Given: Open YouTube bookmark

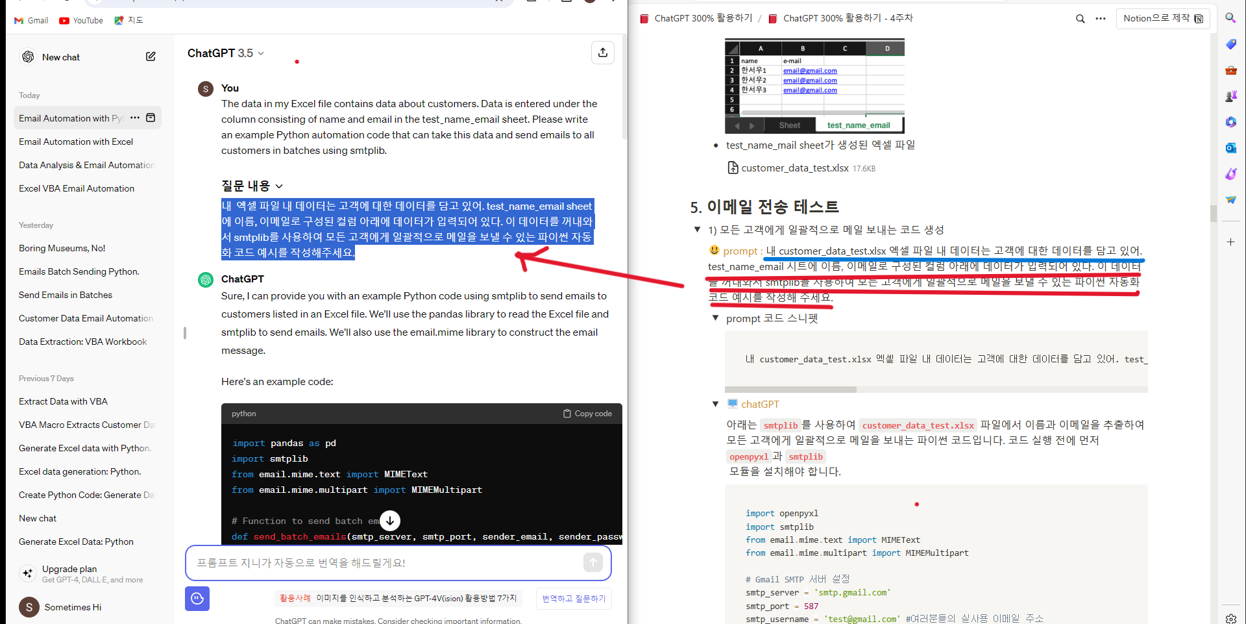Looking at the screenshot, I should [81, 20].
